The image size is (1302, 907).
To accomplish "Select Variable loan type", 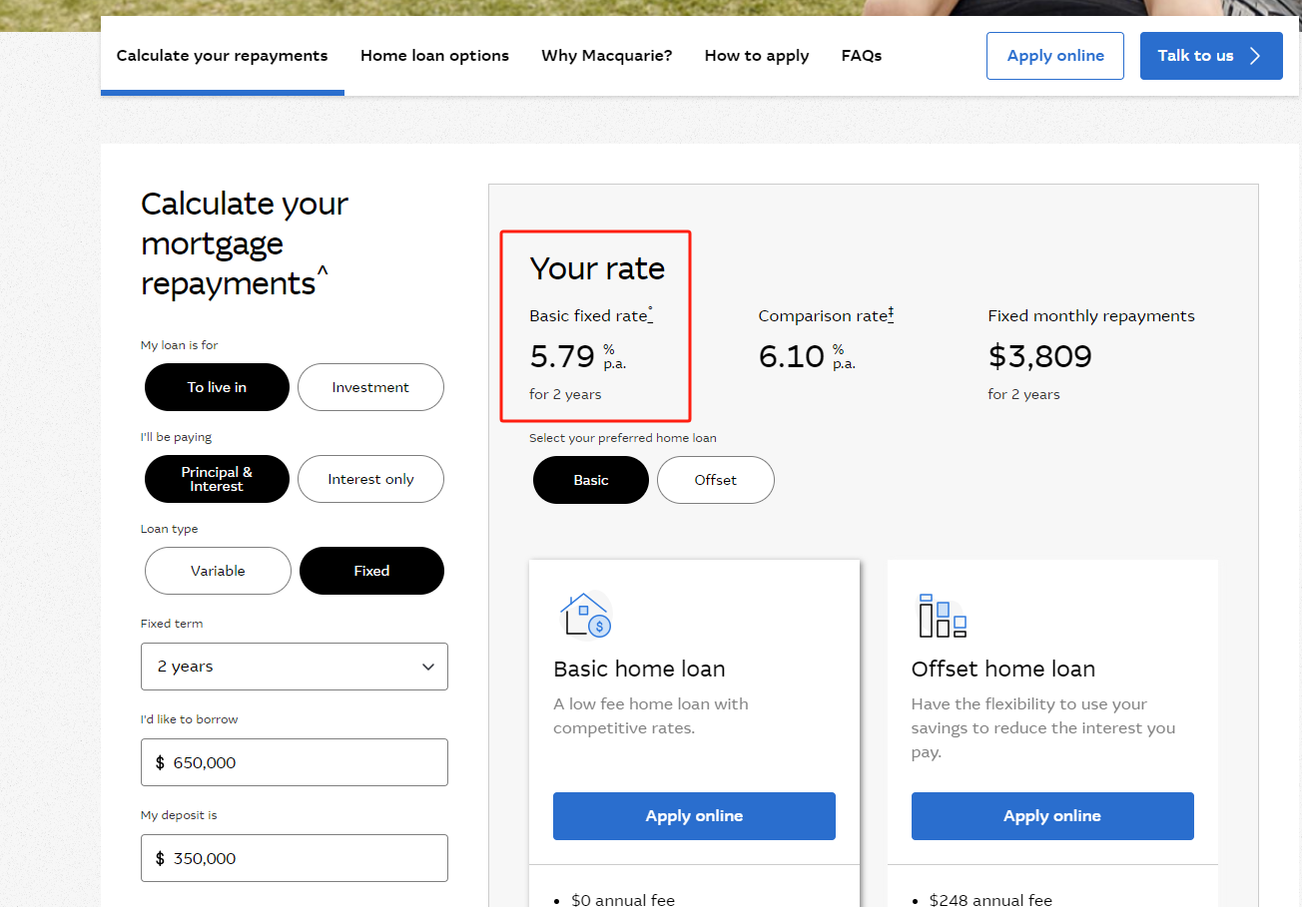I will pos(218,571).
